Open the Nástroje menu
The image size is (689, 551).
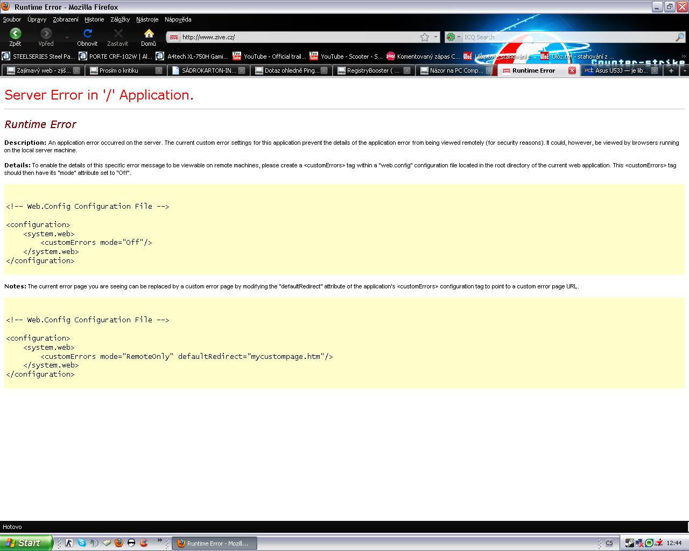point(147,19)
